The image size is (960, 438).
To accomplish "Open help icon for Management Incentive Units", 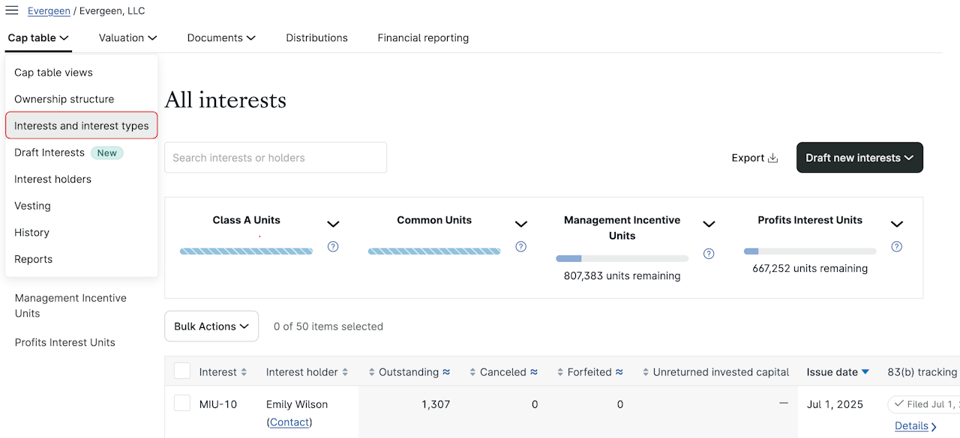I will (x=709, y=254).
